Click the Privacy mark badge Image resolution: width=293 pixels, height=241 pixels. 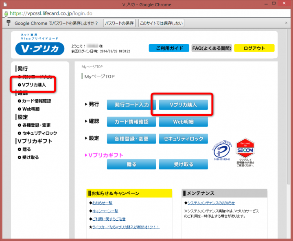coord(222,150)
